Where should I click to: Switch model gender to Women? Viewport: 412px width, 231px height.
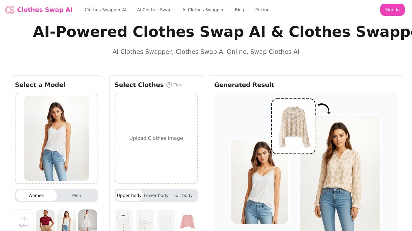click(36, 195)
